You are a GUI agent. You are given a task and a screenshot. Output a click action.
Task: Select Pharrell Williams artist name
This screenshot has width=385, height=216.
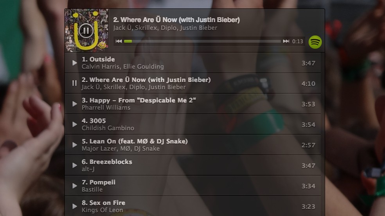pyautogui.click(x=106, y=108)
